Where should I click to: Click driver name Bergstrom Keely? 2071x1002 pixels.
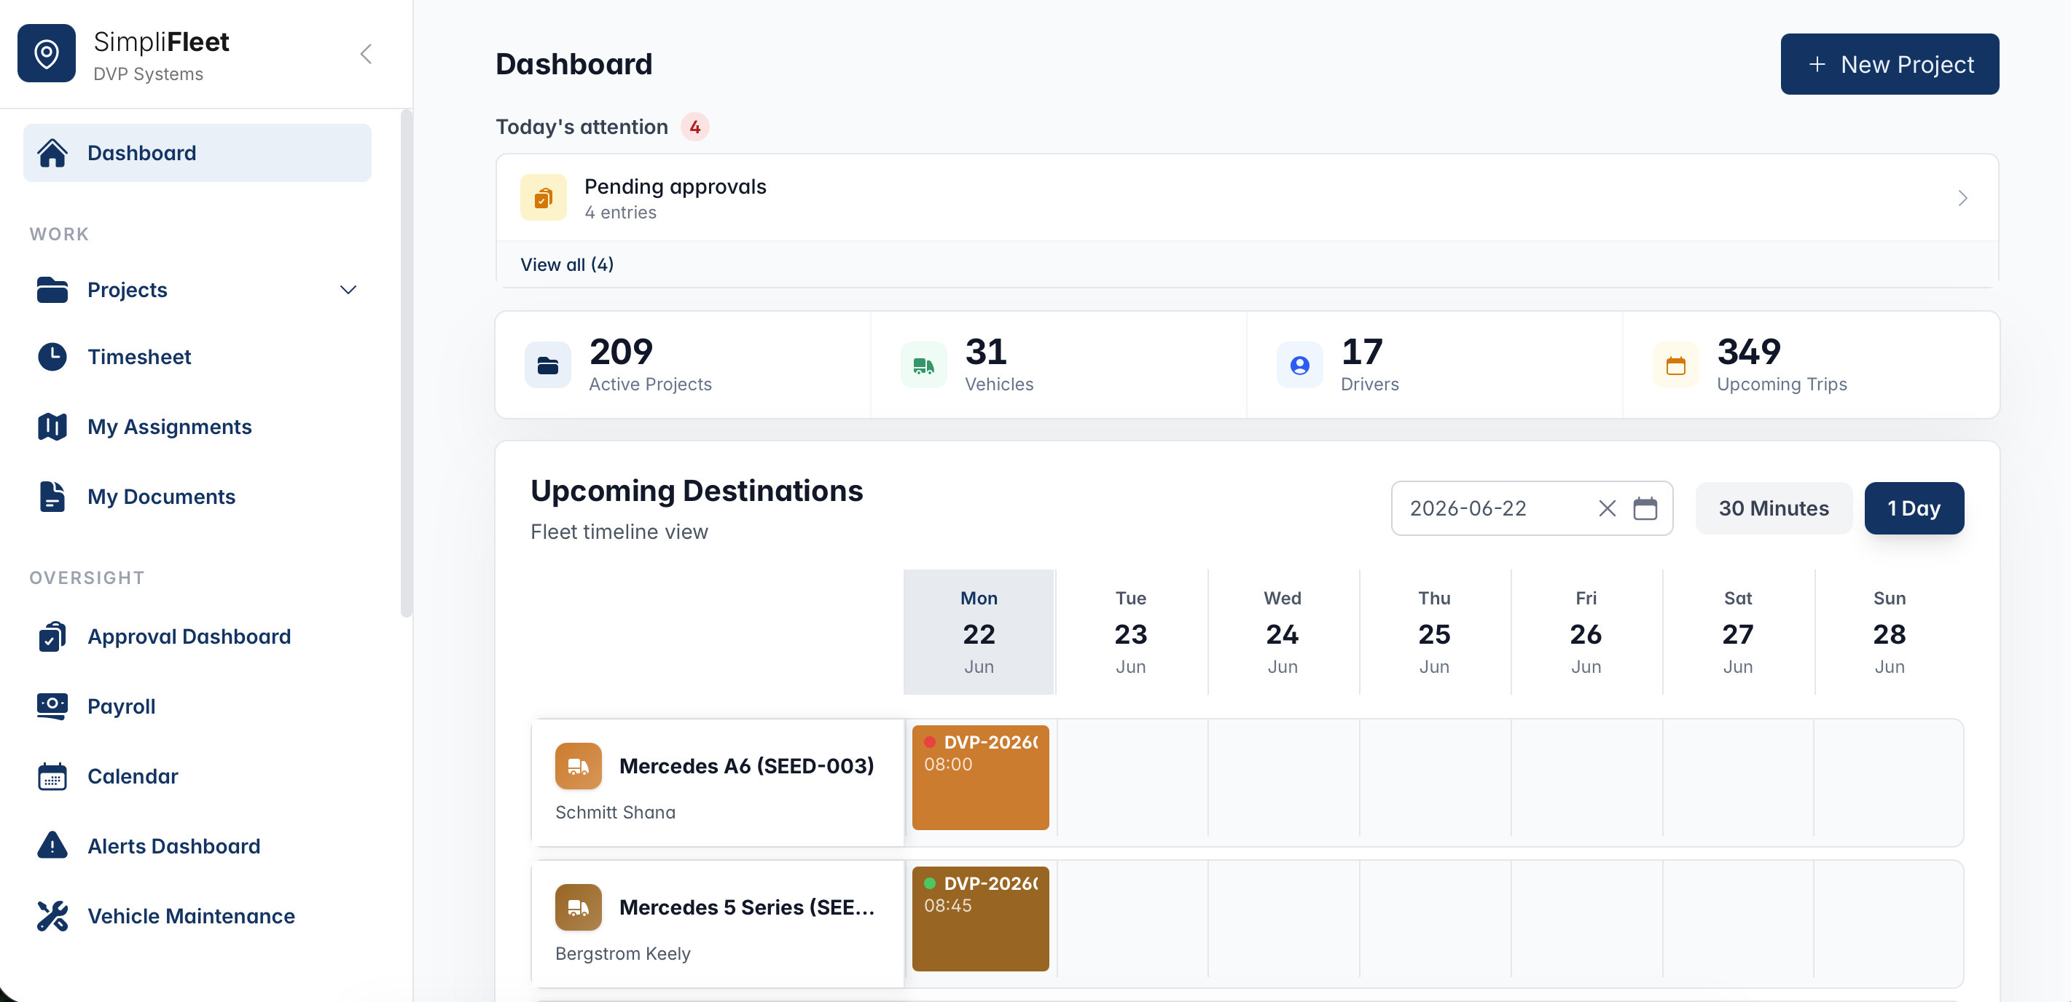coord(622,954)
